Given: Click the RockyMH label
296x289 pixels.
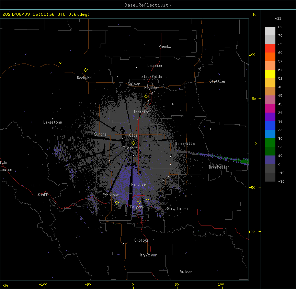Looking at the screenshot, I should tap(84, 78).
